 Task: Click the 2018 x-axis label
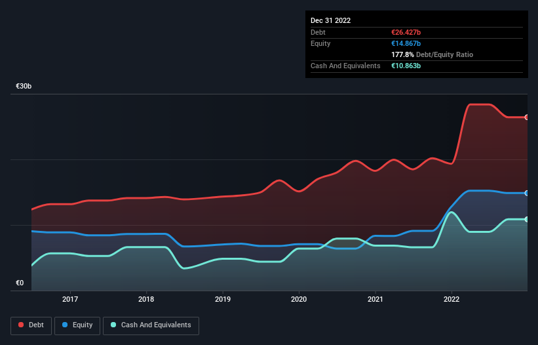click(x=146, y=299)
